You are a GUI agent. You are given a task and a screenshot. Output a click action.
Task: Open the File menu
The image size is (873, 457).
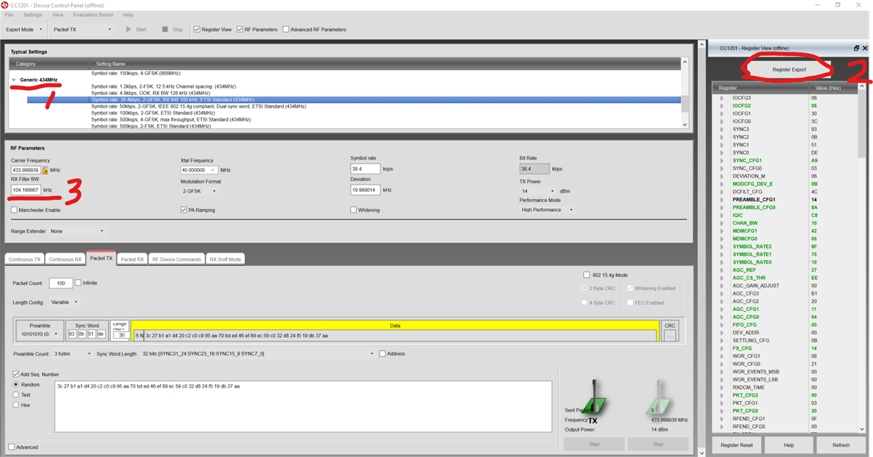(x=9, y=15)
